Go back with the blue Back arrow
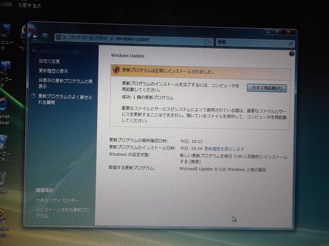 point(35,37)
